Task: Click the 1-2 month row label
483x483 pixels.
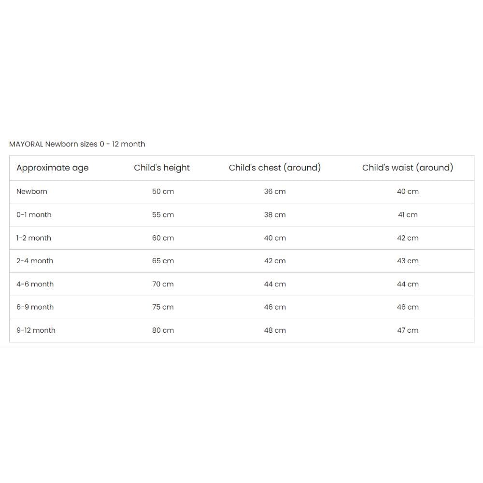Action: click(x=34, y=238)
